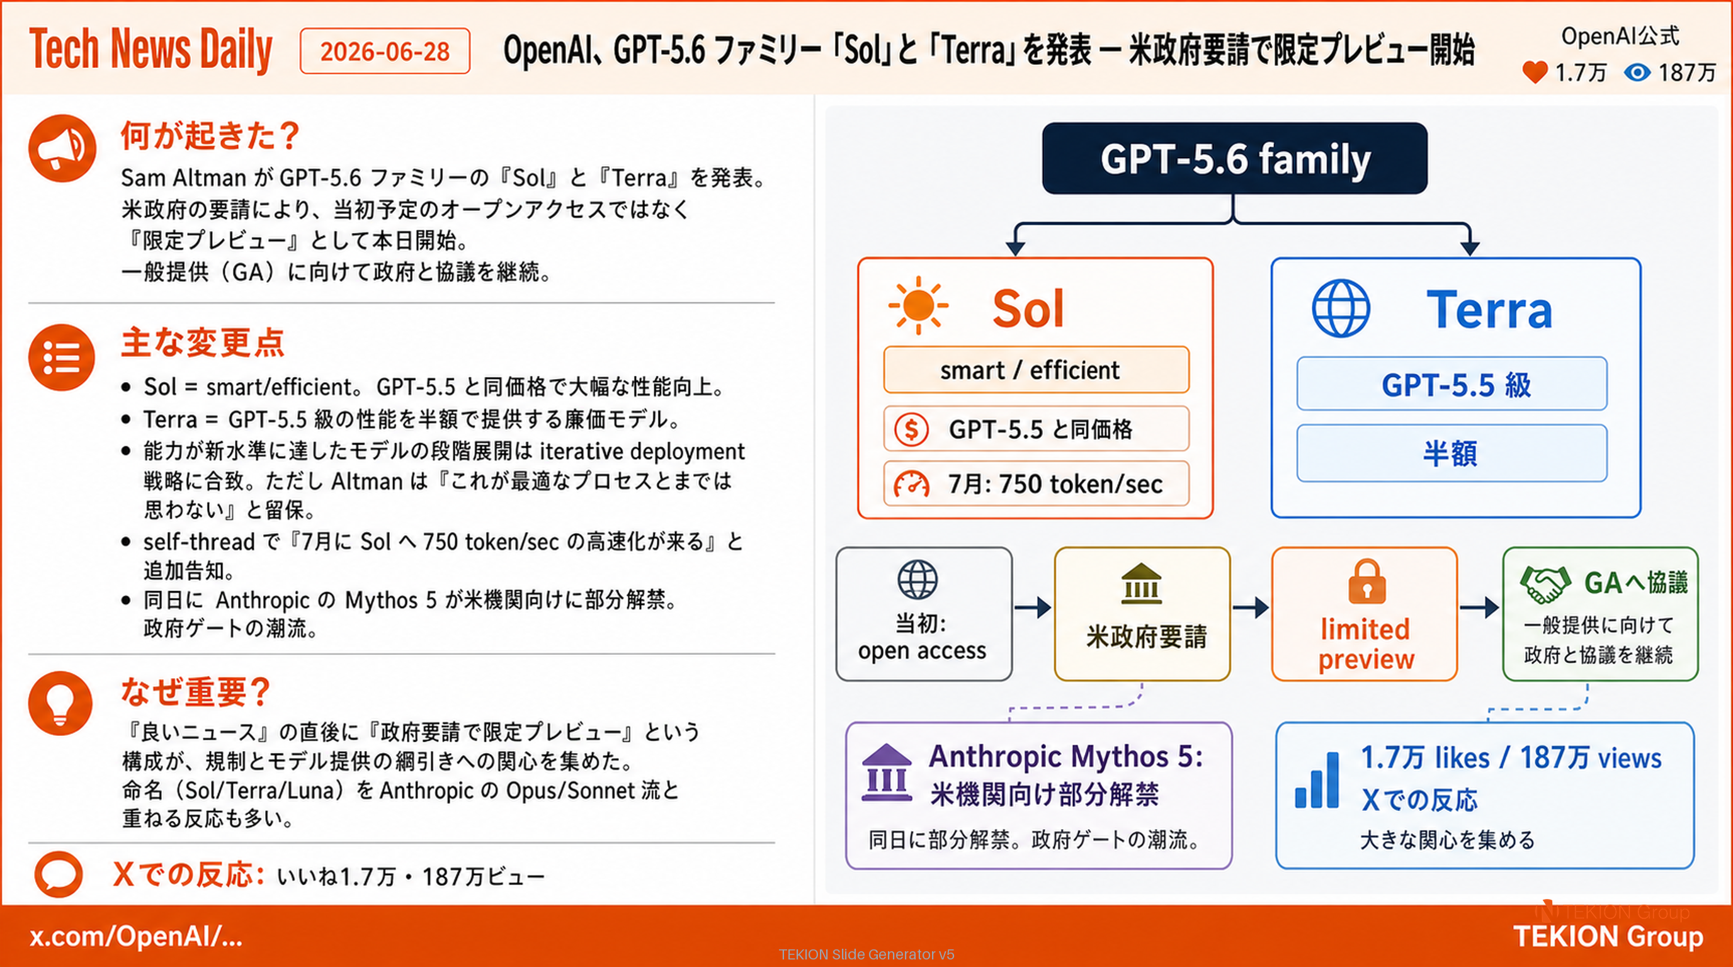Click the 一般提供に向けて 政府と協議を継続 text
Image resolution: width=1733 pixels, height=967 pixels.
tap(1598, 640)
